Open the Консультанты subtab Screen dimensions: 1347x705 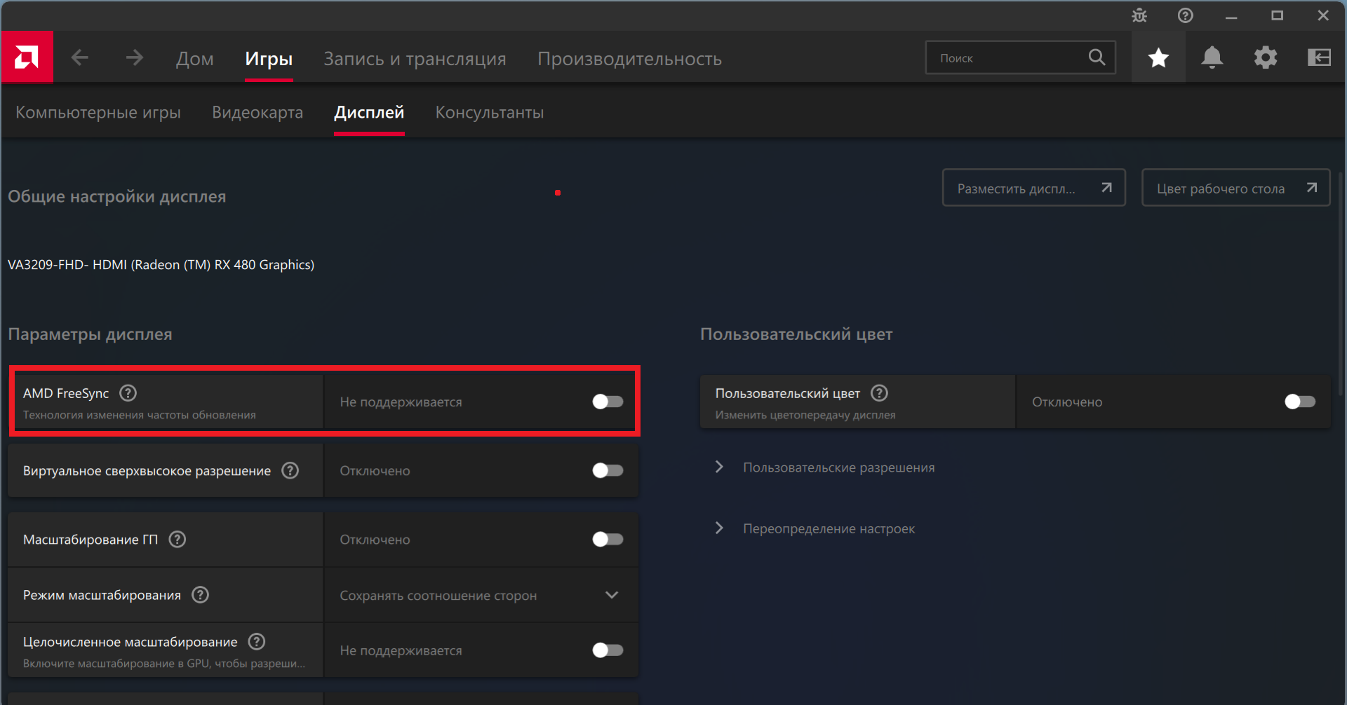pyautogui.click(x=490, y=112)
